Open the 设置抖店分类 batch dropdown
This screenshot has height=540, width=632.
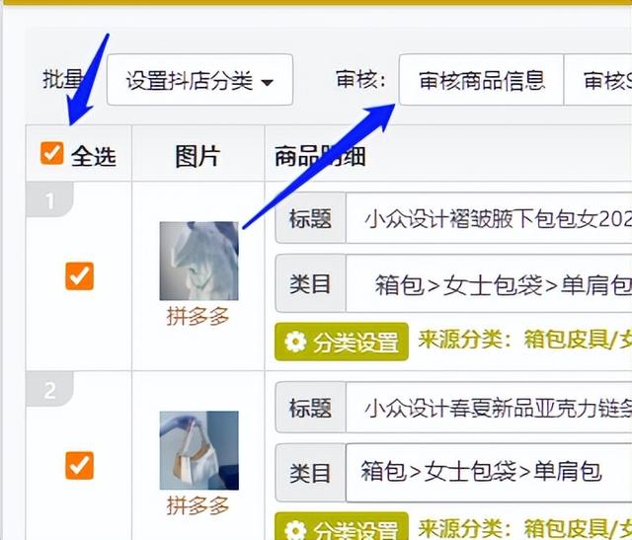pyautogui.click(x=199, y=80)
